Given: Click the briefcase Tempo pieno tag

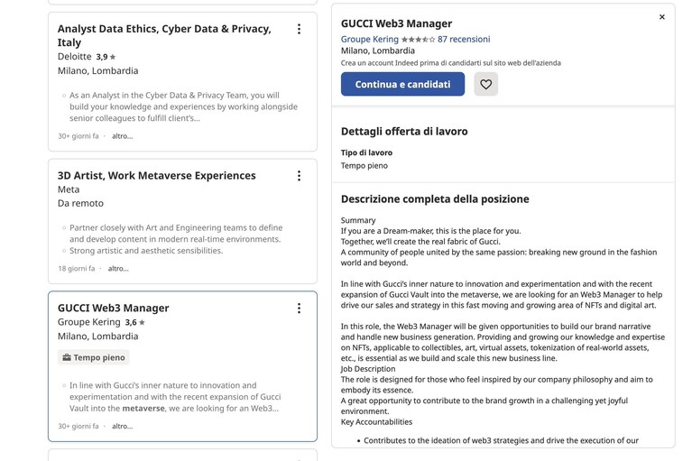Looking at the screenshot, I should [94, 357].
